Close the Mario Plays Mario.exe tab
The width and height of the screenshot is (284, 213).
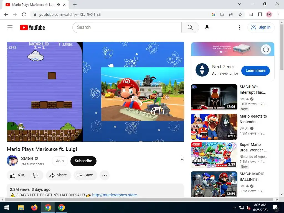(64, 5)
